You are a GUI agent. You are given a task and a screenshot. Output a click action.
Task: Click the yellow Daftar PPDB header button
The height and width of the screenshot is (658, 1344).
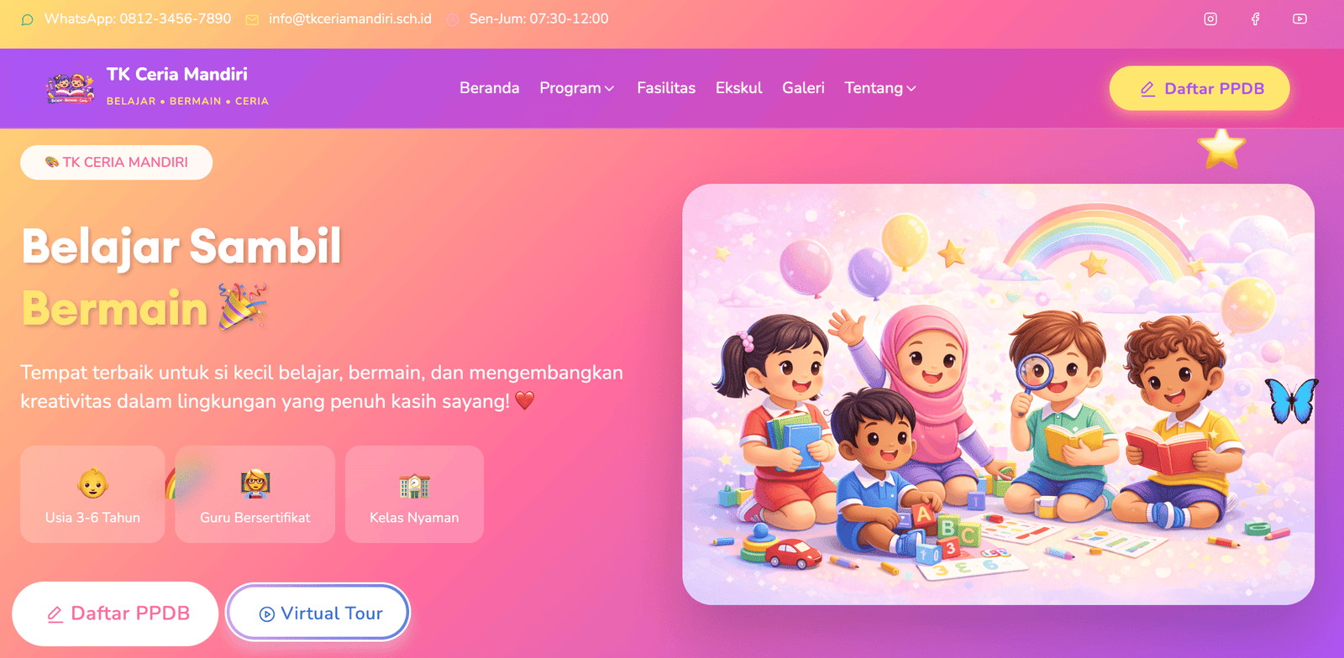point(1200,88)
